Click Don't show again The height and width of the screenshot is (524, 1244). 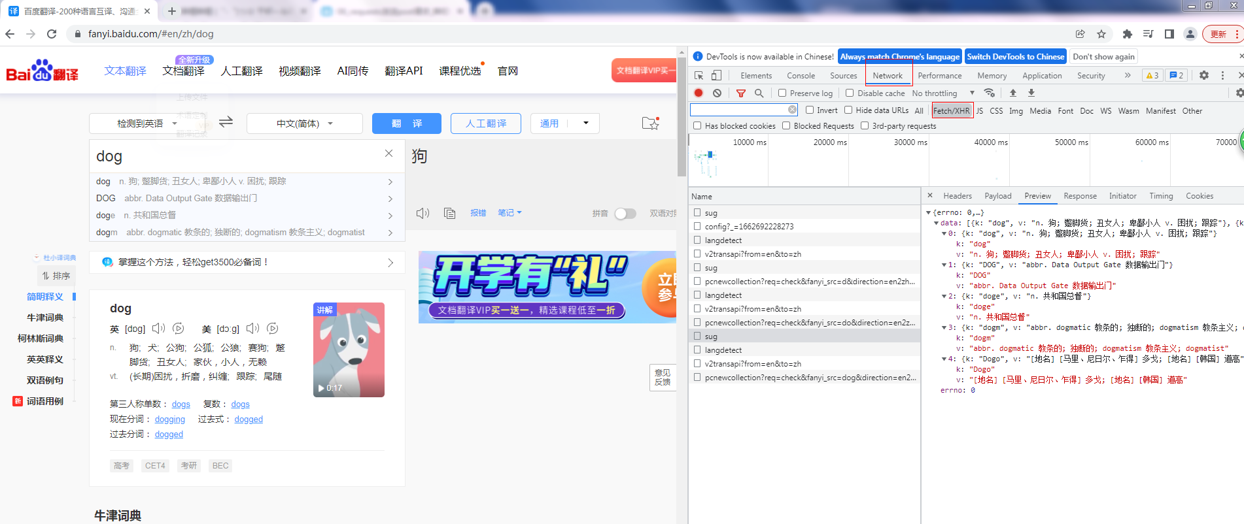click(1103, 57)
